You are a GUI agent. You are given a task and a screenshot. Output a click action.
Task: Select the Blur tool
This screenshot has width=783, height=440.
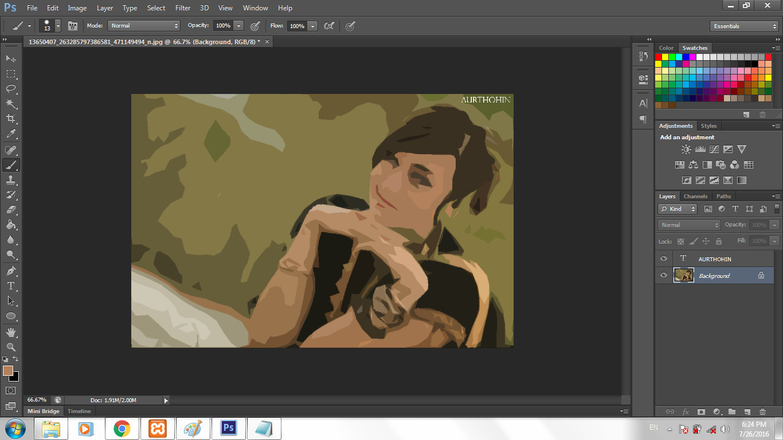11,239
